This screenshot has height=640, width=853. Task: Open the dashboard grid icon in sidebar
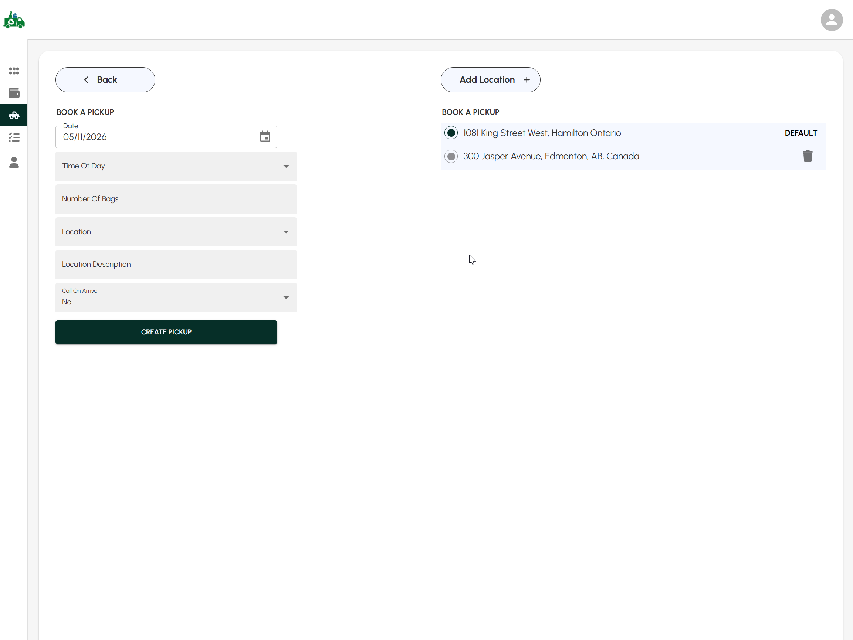14,71
